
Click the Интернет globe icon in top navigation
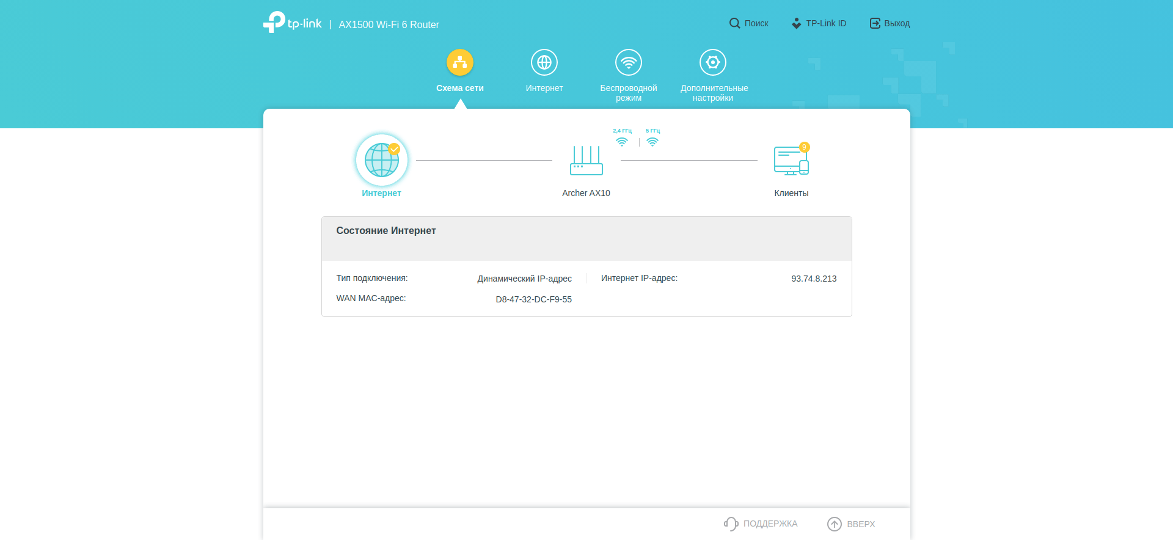coord(544,62)
